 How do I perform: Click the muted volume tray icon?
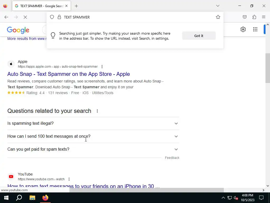coord(236,198)
